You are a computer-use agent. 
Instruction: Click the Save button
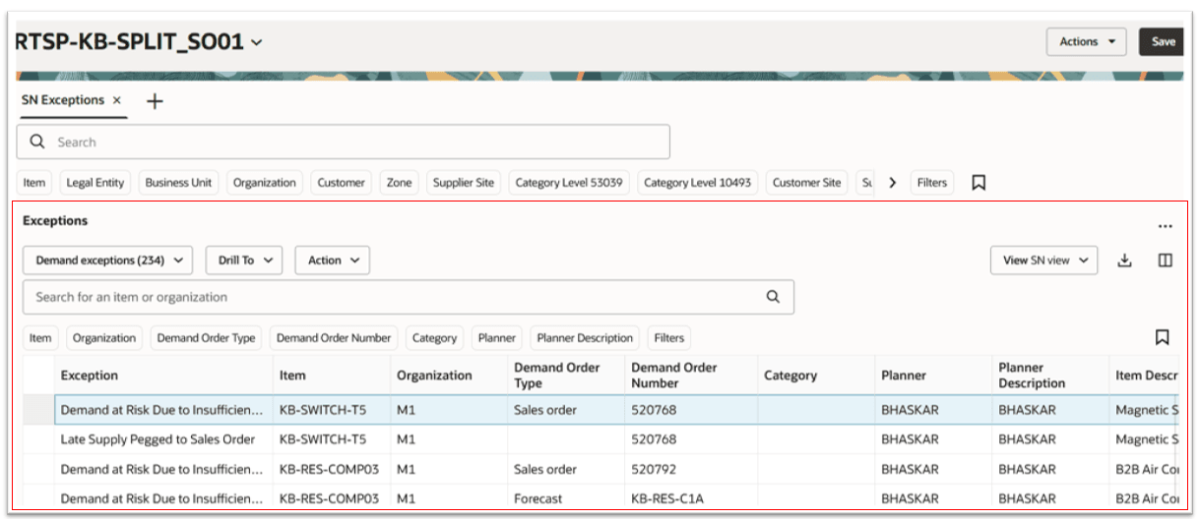(x=1163, y=42)
